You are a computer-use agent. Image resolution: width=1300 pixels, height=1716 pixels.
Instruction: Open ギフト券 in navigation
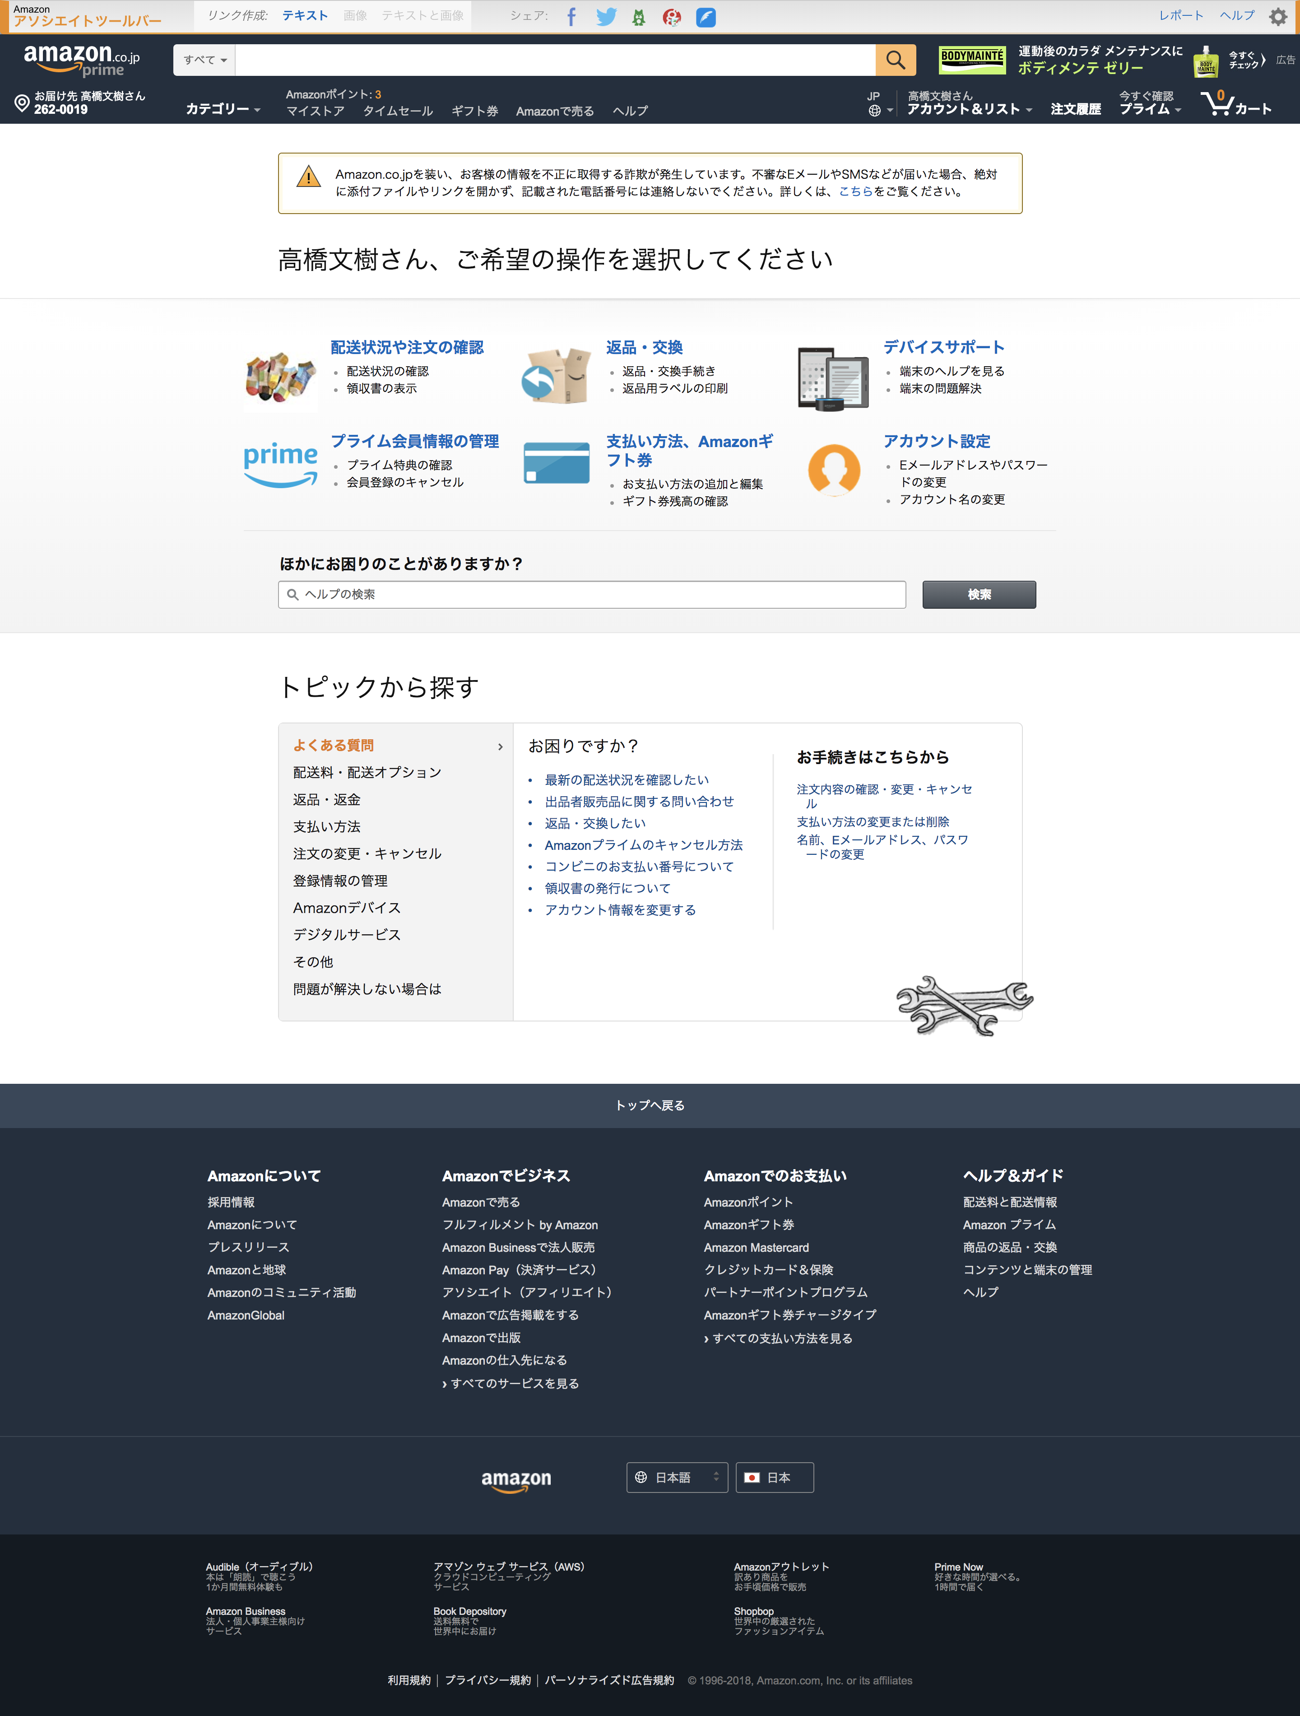tap(475, 111)
